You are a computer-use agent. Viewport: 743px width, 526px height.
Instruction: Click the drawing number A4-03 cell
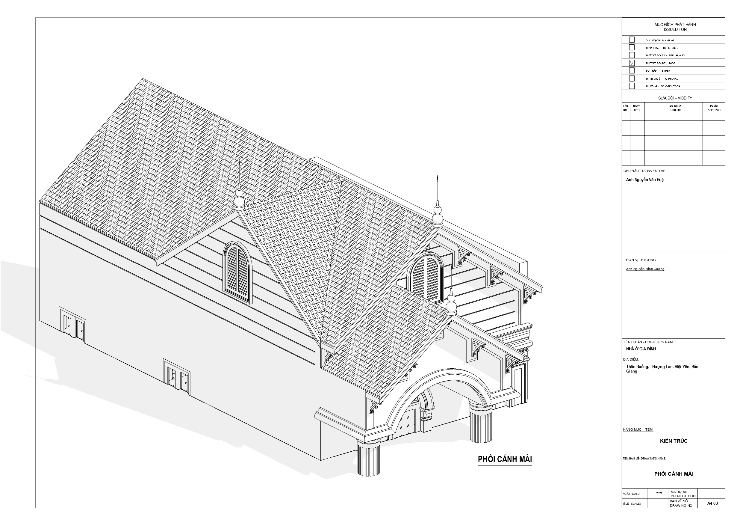712,503
